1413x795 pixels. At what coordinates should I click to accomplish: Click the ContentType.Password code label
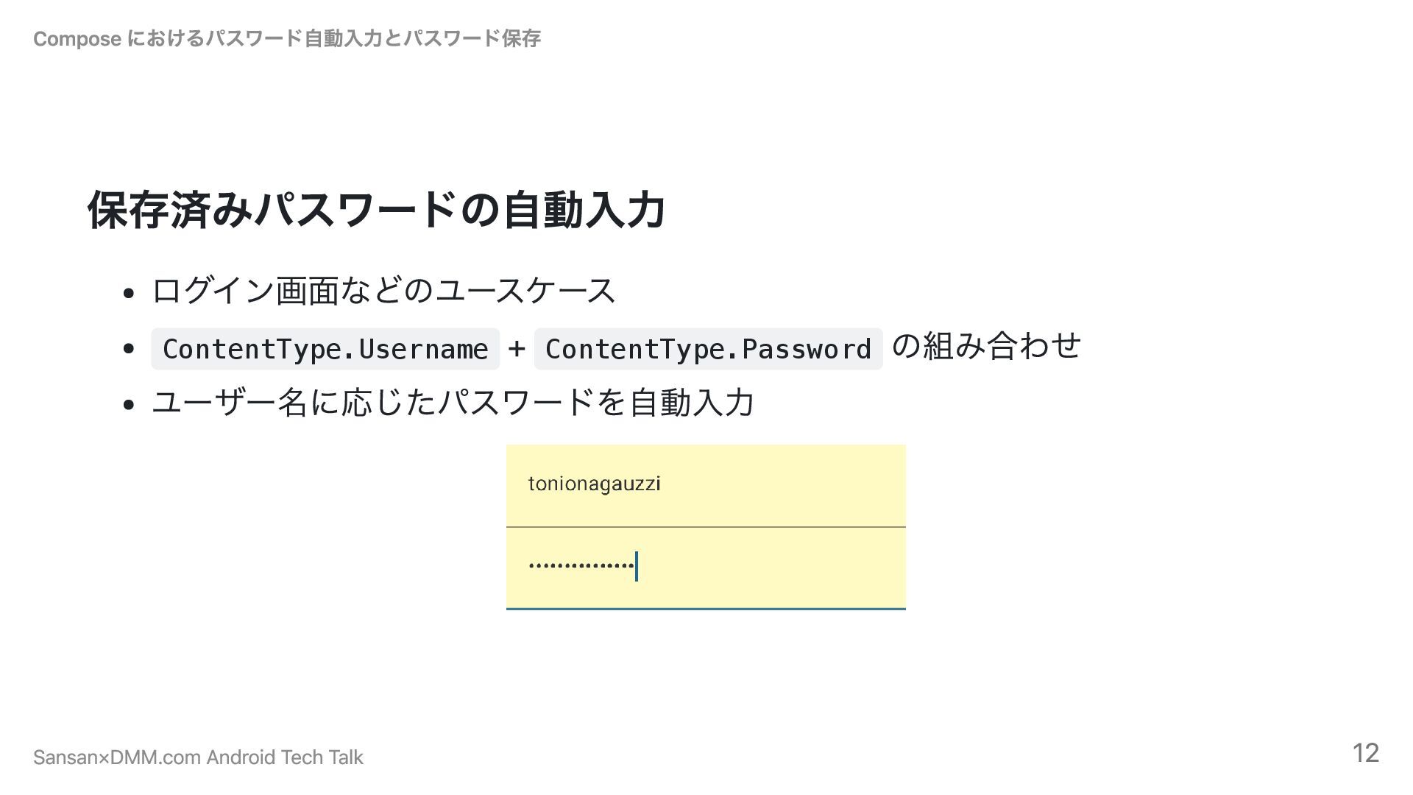tap(708, 349)
